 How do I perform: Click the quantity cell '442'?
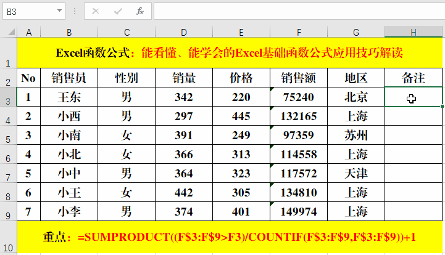pos(184,192)
